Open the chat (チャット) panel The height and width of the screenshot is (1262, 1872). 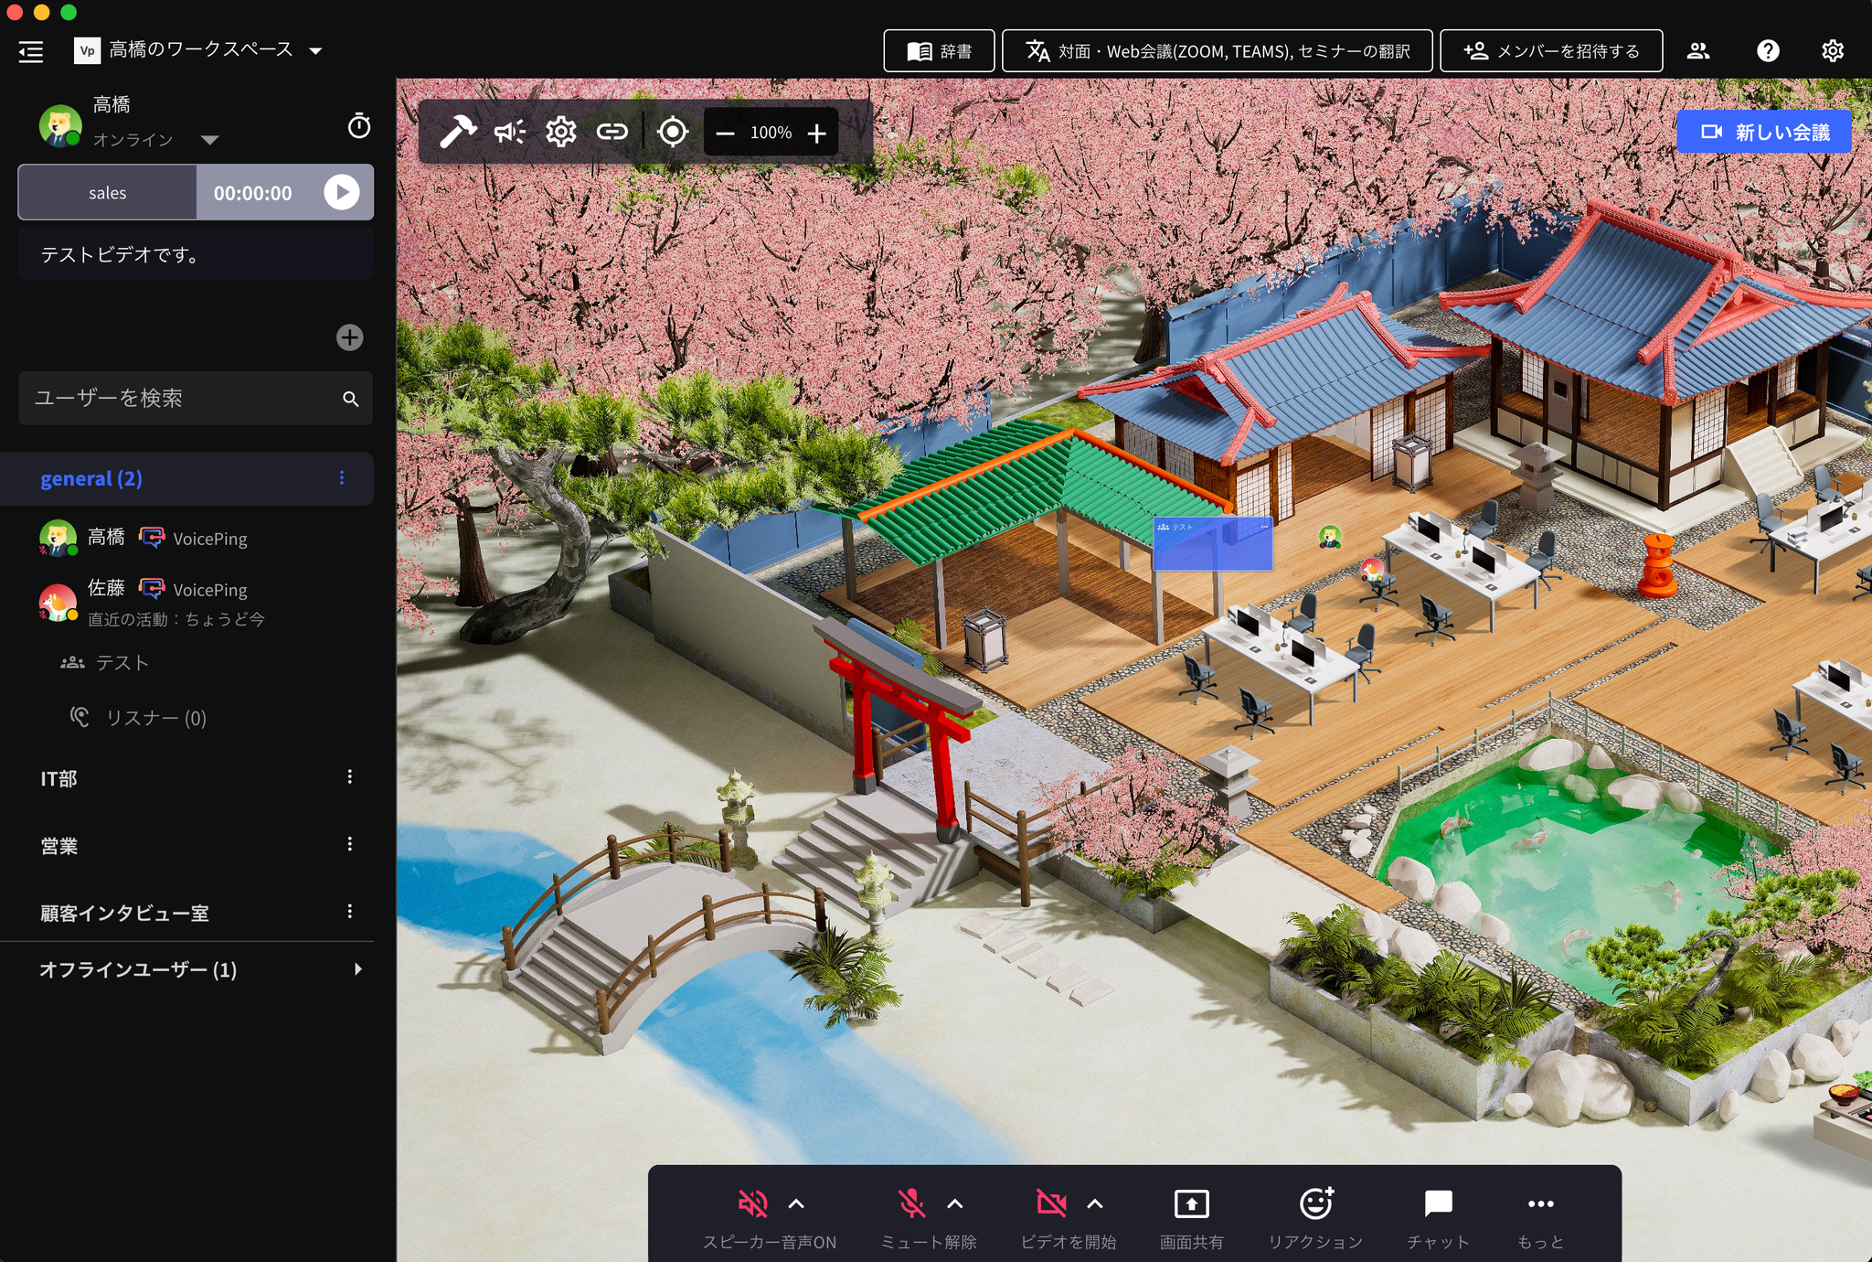pos(1437,1204)
